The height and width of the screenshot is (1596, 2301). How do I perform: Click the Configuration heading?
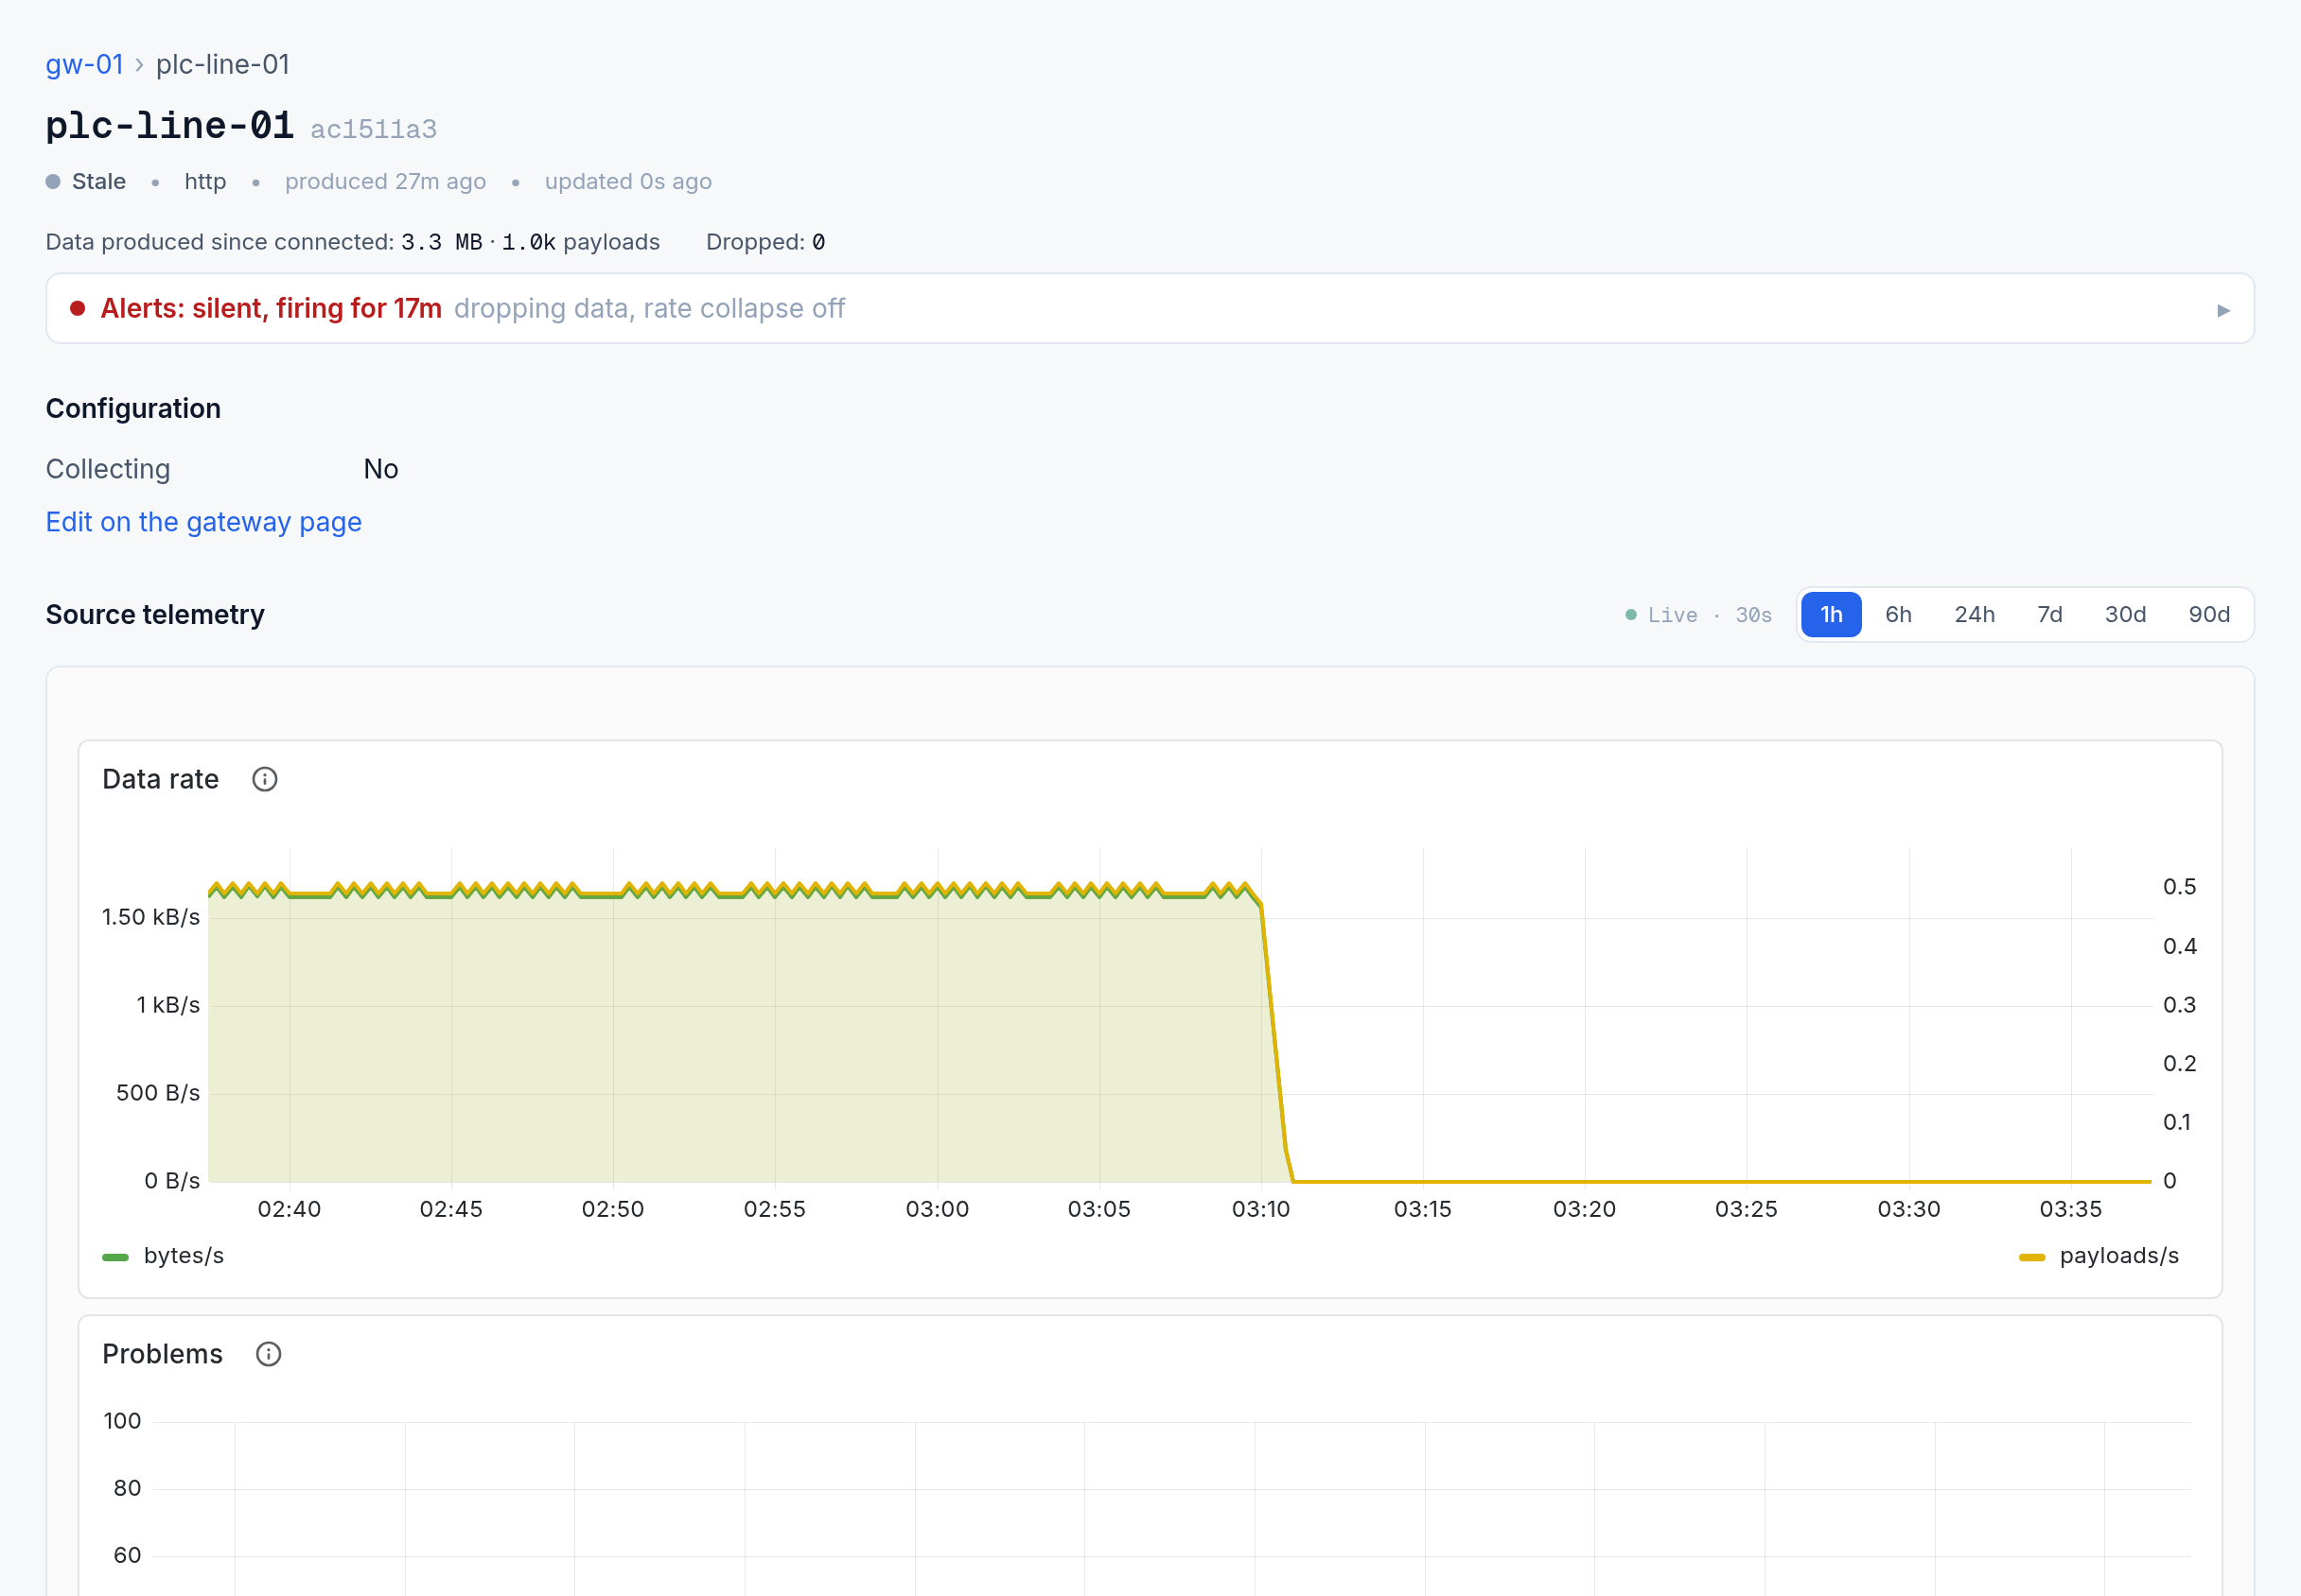click(133, 408)
